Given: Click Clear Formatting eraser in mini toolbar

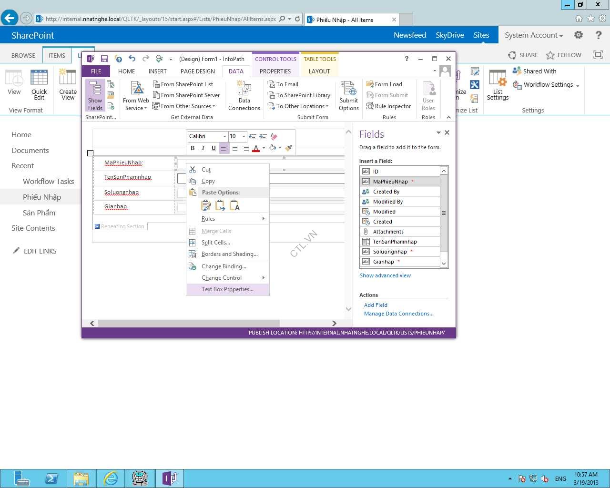Looking at the screenshot, I should coord(274,137).
